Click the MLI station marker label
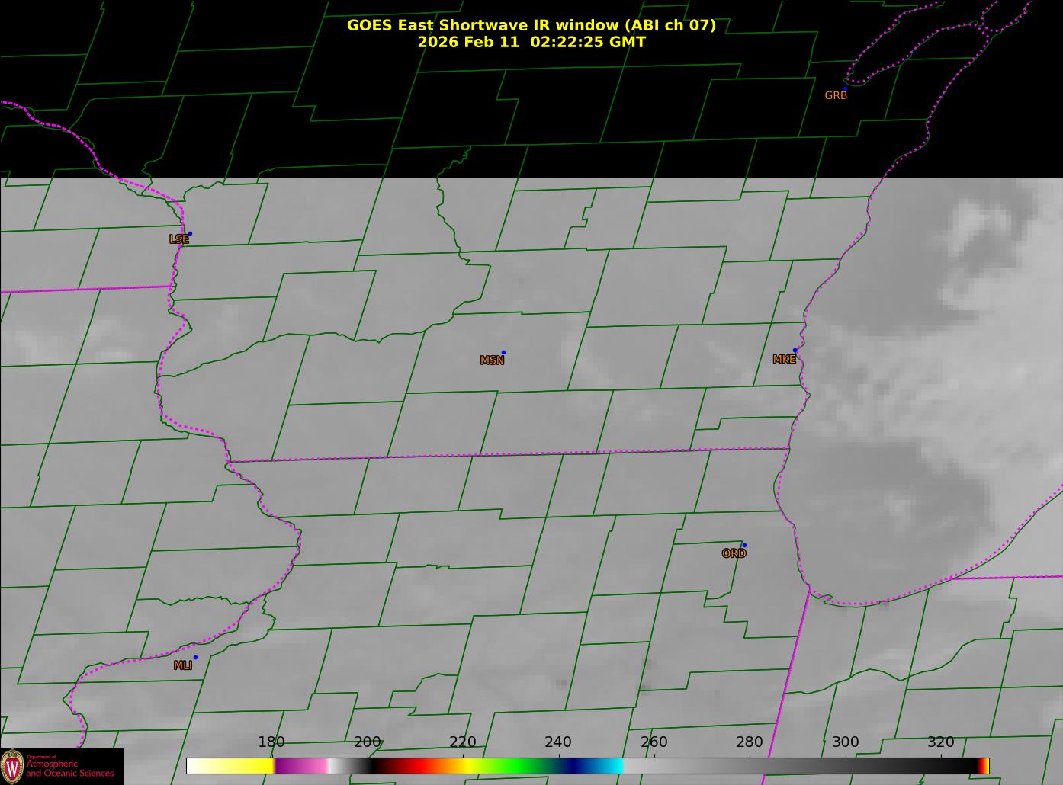This screenshot has width=1063, height=785. [183, 665]
